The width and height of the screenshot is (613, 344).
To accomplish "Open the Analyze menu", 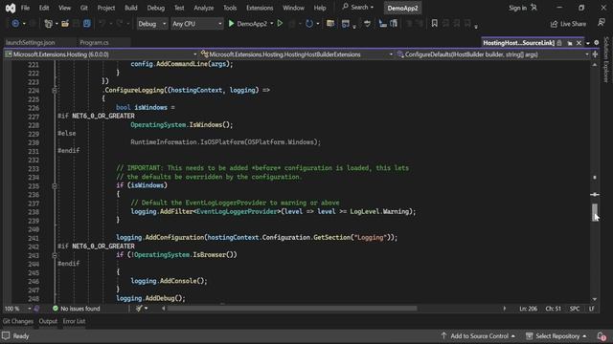I will tap(204, 8).
